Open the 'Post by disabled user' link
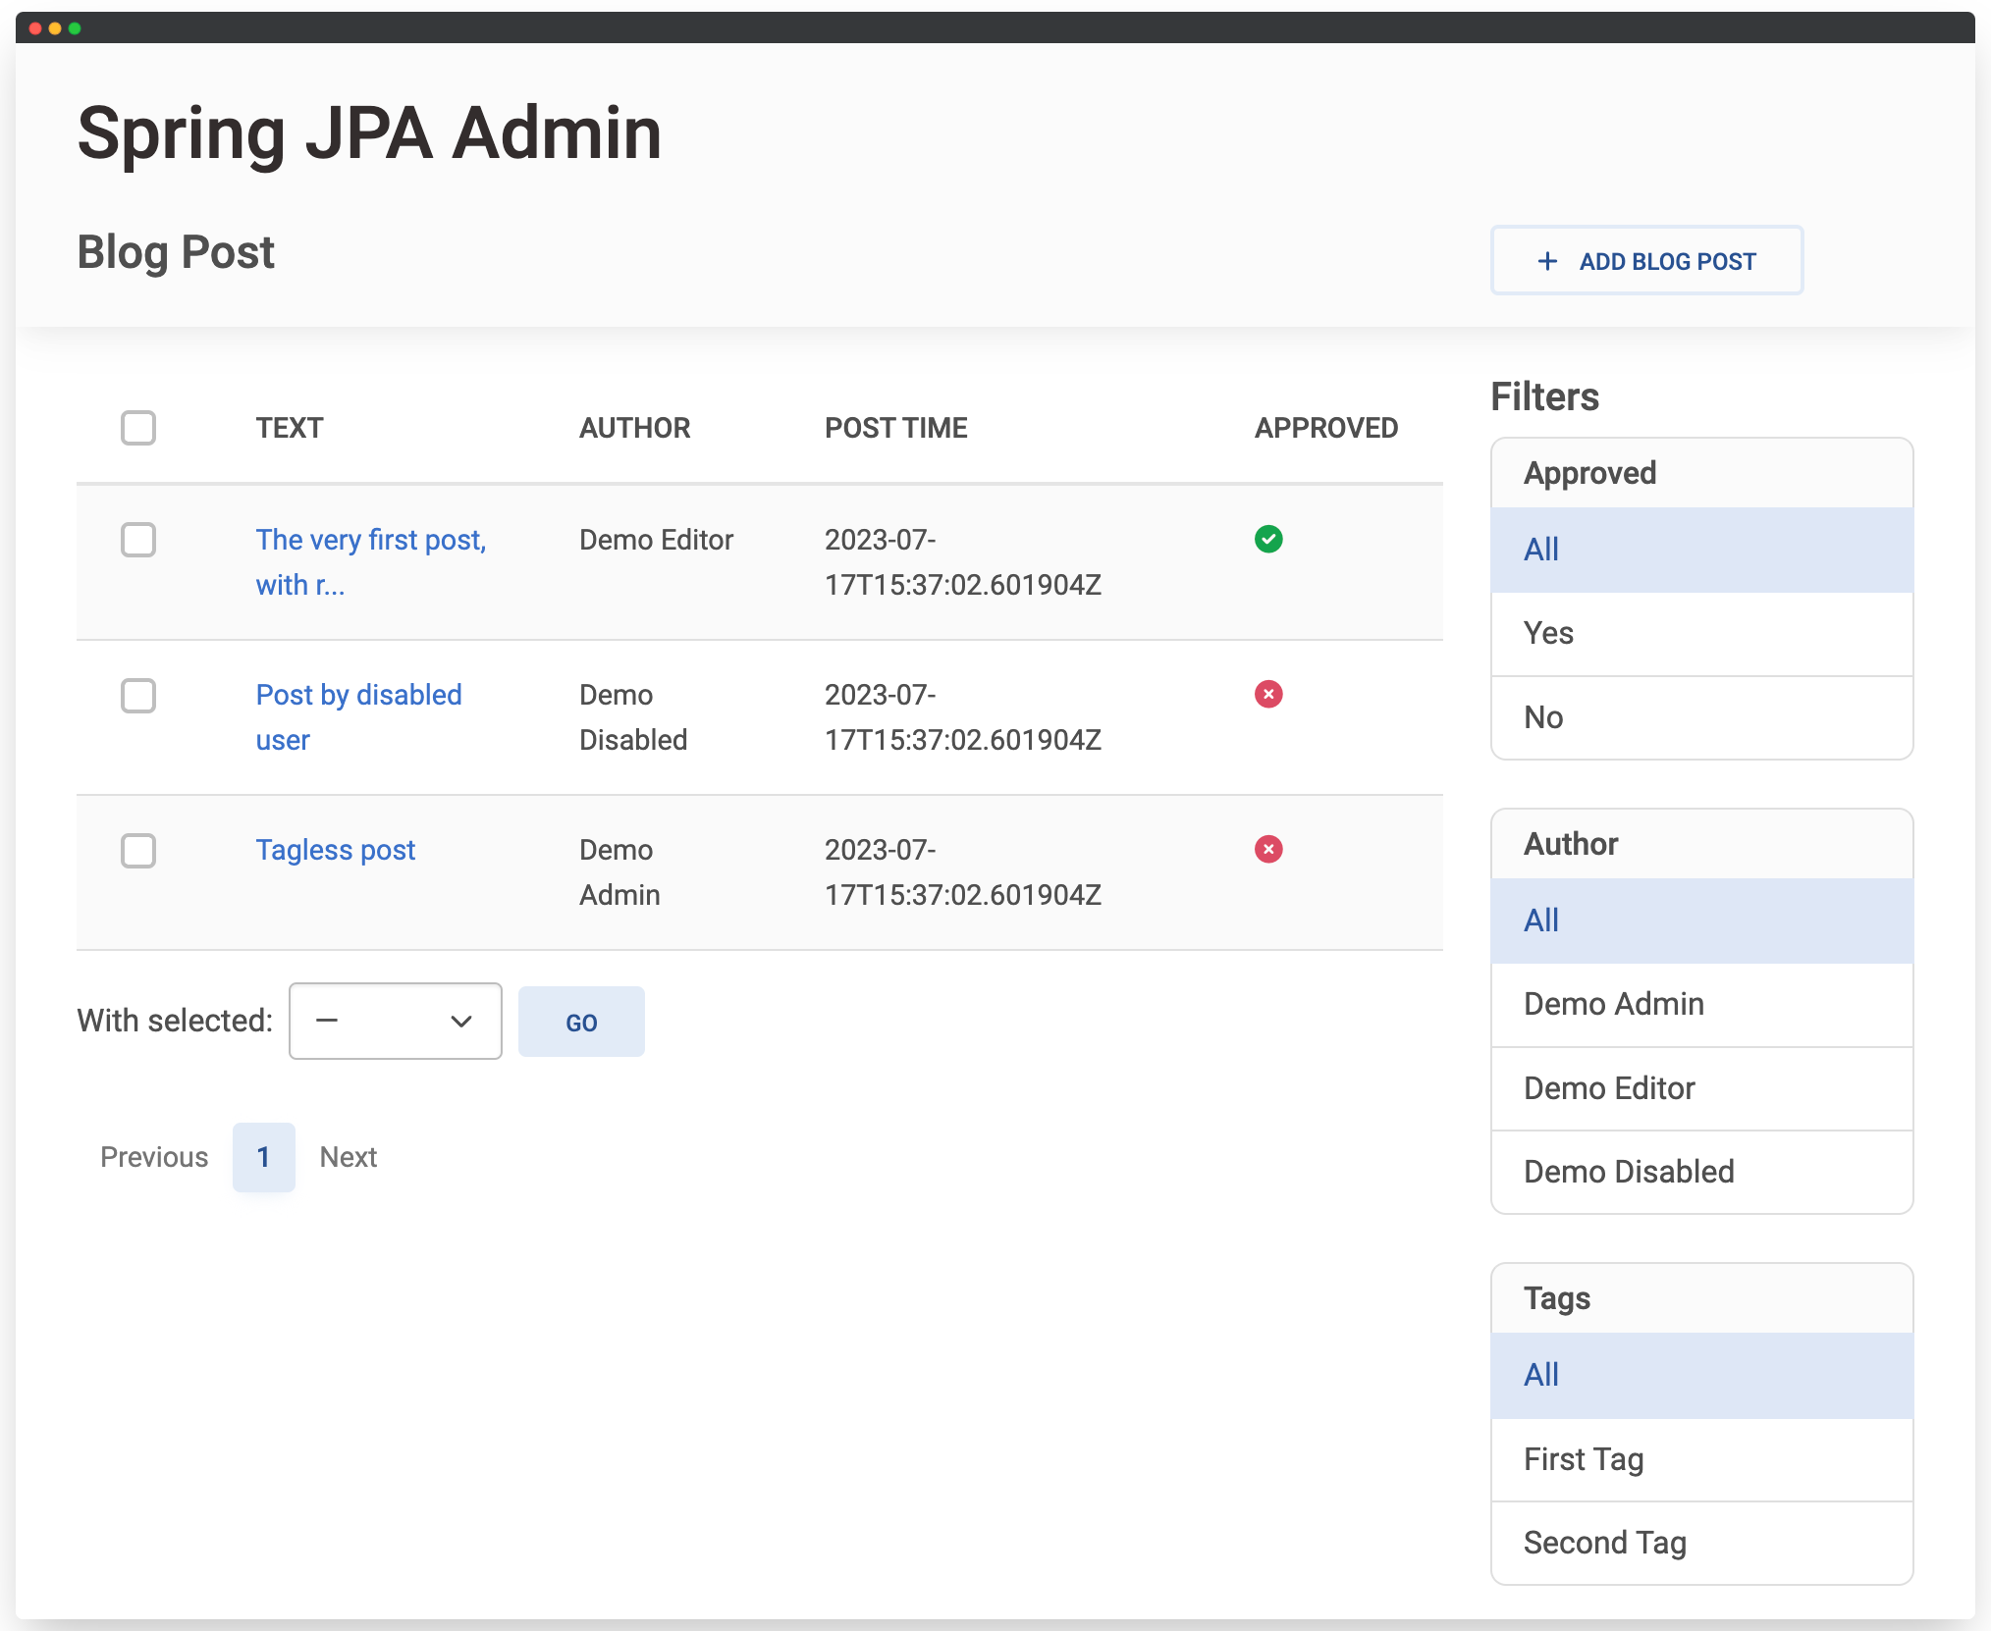This screenshot has height=1631, width=1991. click(358, 717)
